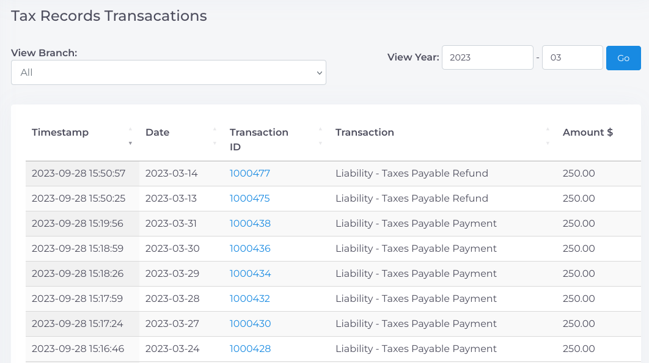Viewport: 649px width, 363px height.
Task: Open the 1000434 transaction record
Action: coord(249,273)
